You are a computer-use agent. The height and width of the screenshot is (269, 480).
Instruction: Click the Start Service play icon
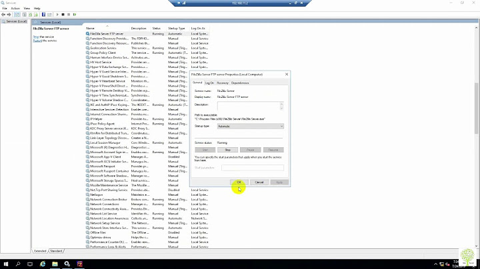[x=57, y=15]
